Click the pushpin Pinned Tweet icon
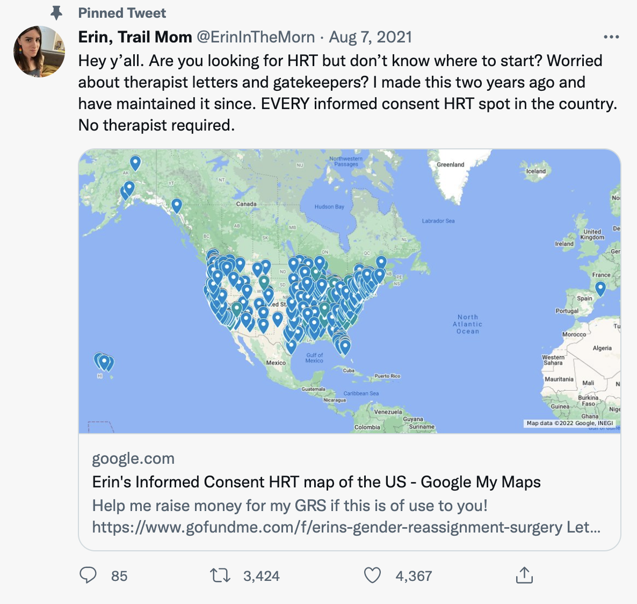The height and width of the screenshot is (604, 637). pyautogui.click(x=56, y=13)
